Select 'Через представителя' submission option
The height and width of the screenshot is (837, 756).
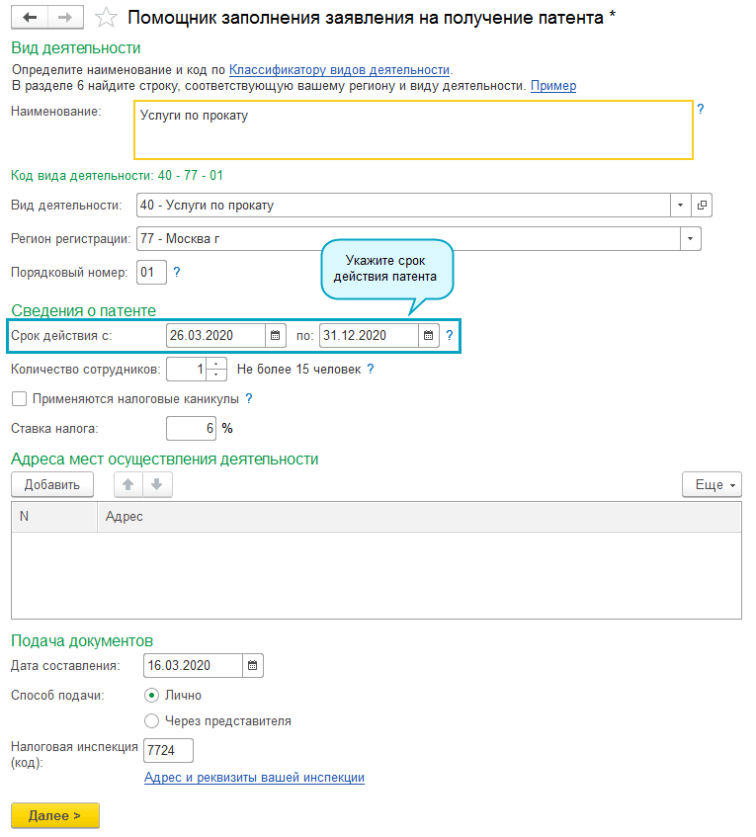pos(151,720)
